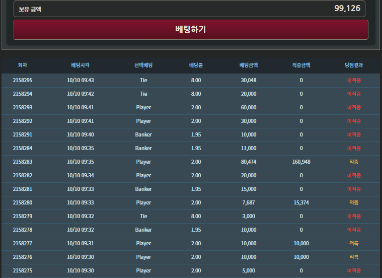
Task: Click 미적중 result in row 2158292
Action: [354, 121]
